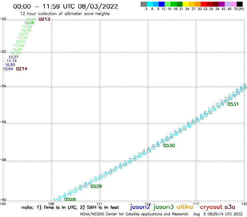This screenshot has height=217, width=247.
Task: Select the altika legend label
Action: [x=185, y=207]
